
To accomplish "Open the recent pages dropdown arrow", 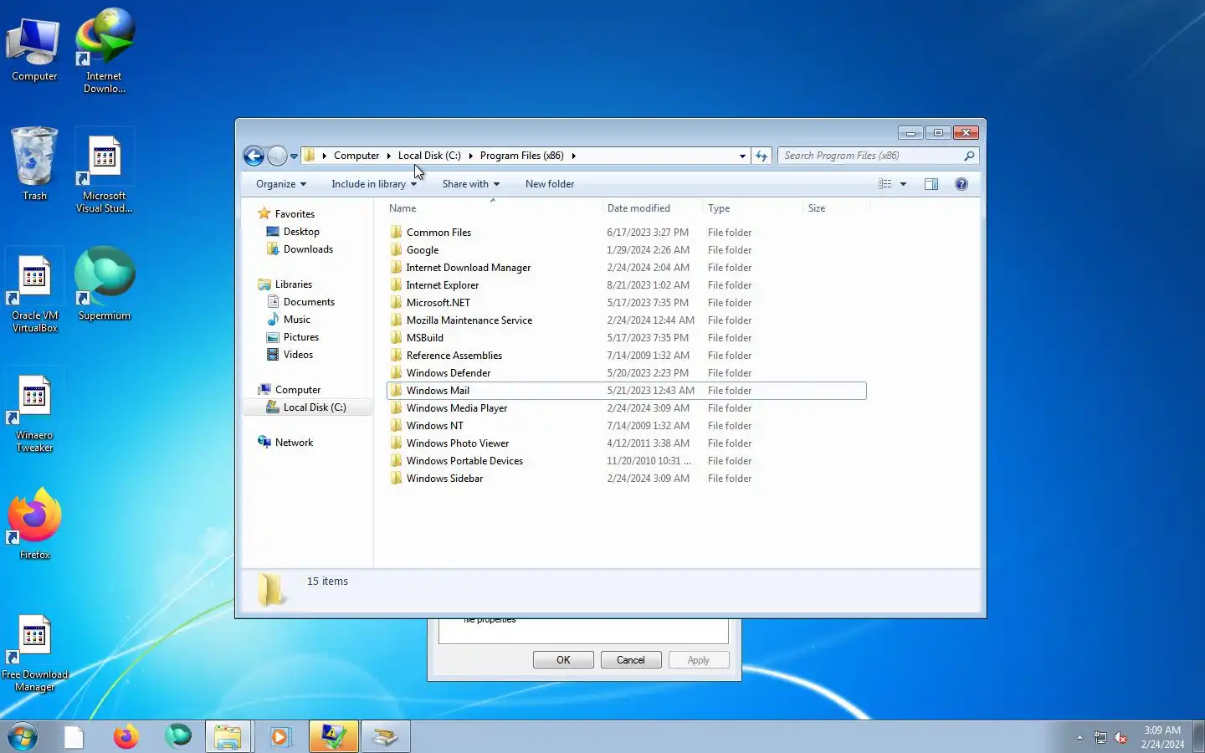I will tap(294, 156).
